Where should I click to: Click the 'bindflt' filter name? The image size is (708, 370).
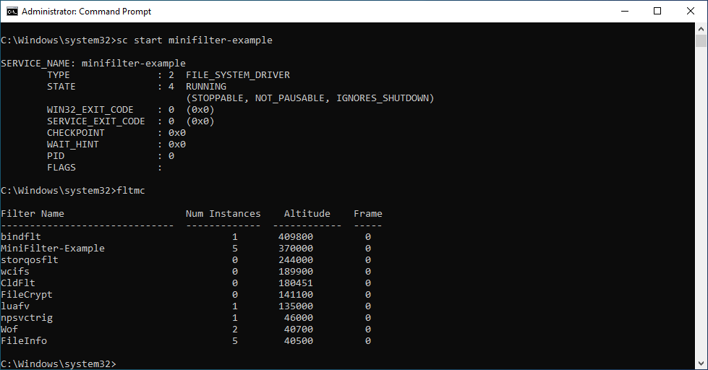tap(21, 236)
